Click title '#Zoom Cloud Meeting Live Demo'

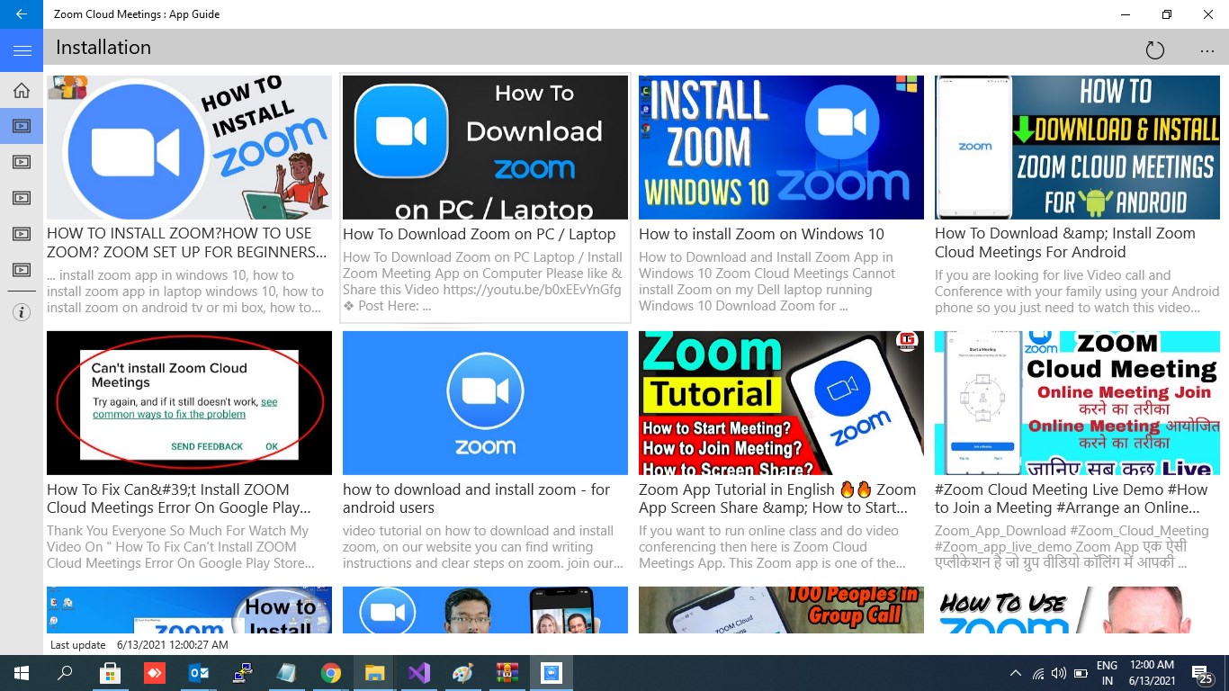point(1072,498)
